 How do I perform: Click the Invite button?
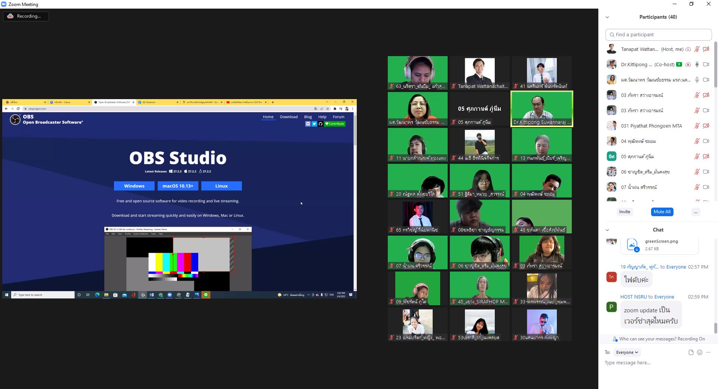[625, 212]
